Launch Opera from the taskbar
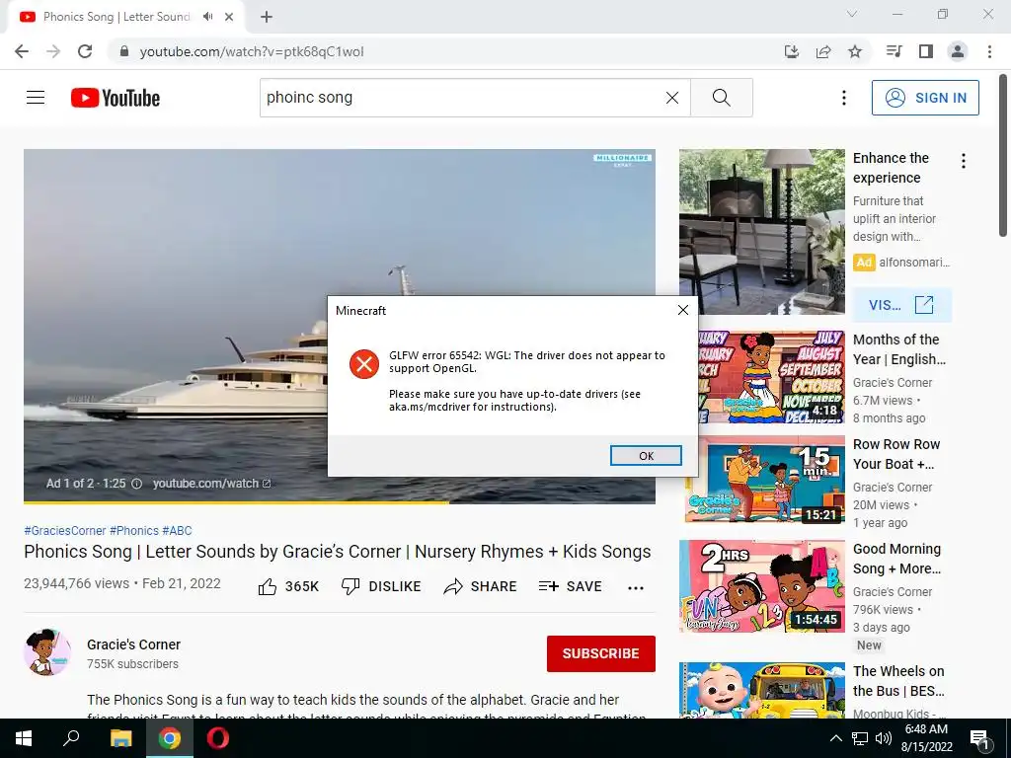The width and height of the screenshot is (1011, 758). pos(218,738)
